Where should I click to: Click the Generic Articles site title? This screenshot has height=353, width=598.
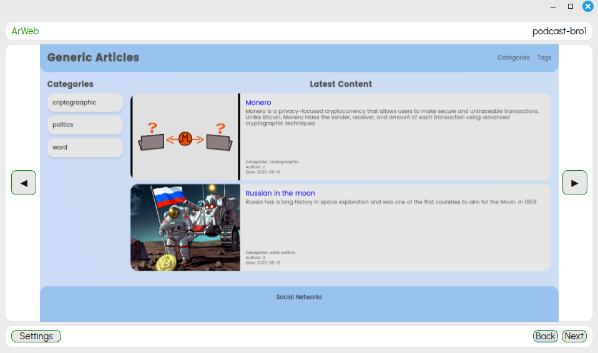click(x=93, y=57)
